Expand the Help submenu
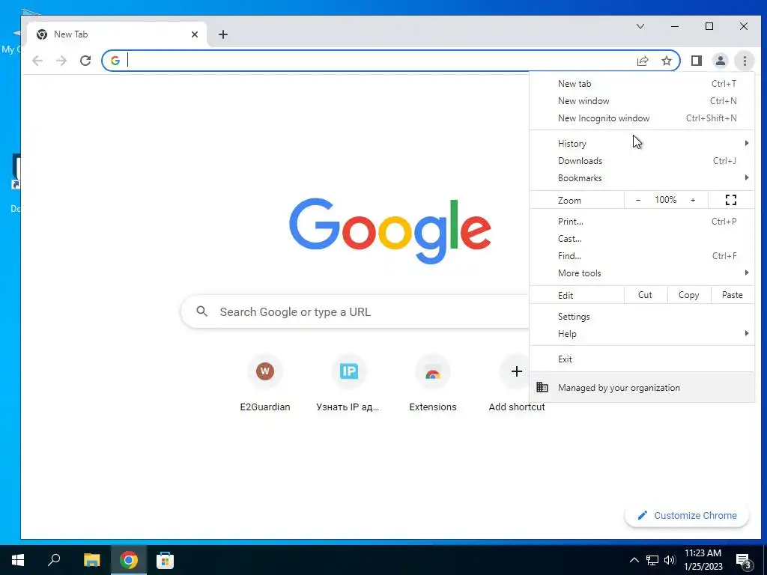 pyautogui.click(x=642, y=333)
